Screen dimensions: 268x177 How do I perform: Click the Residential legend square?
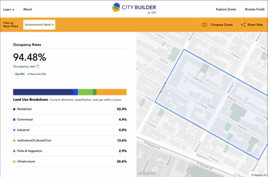point(14,109)
